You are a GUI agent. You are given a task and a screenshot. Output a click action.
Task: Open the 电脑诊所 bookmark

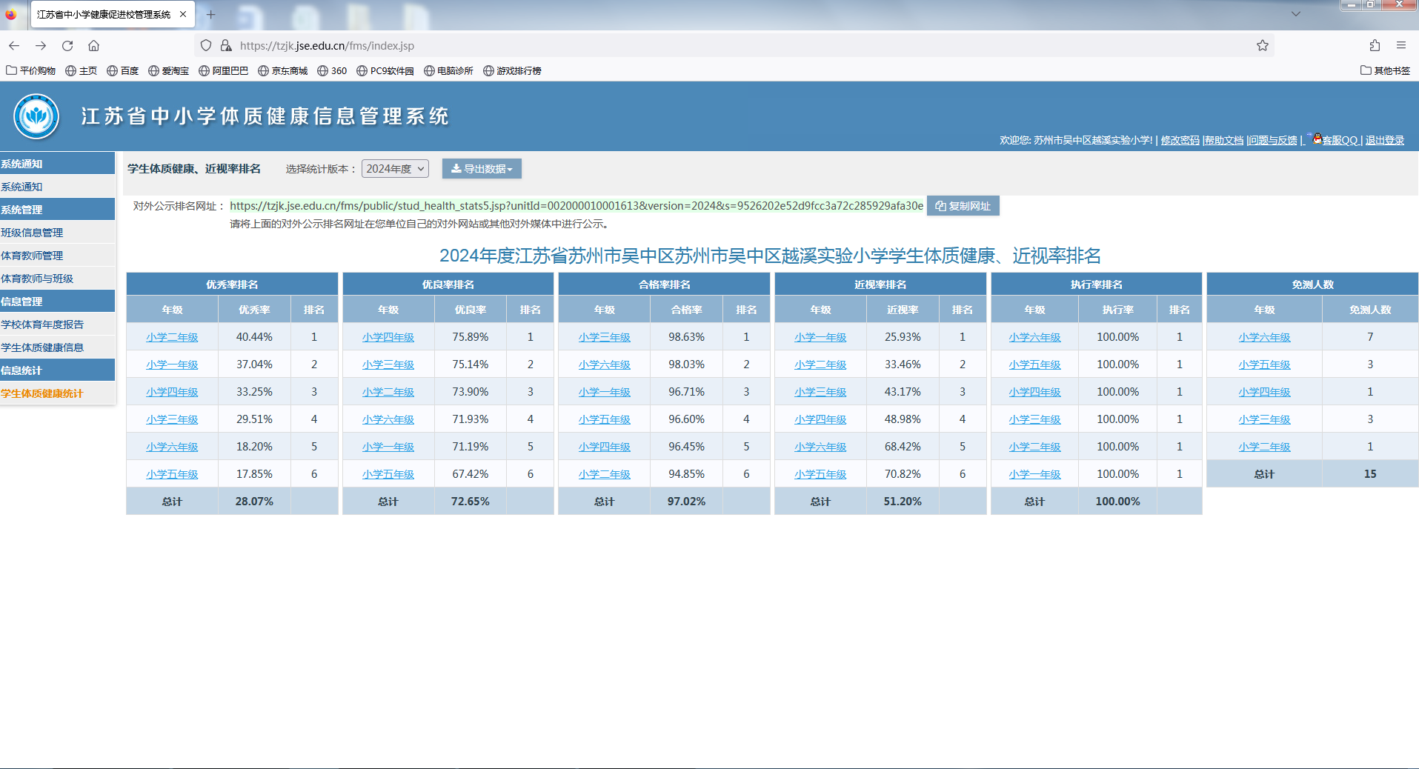(449, 70)
